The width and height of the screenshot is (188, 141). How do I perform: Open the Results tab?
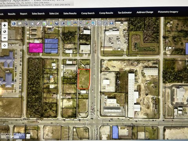click(12, 14)
